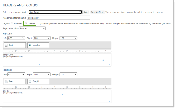Click the header area corner resize handle
176x109 pixels.
109,65
